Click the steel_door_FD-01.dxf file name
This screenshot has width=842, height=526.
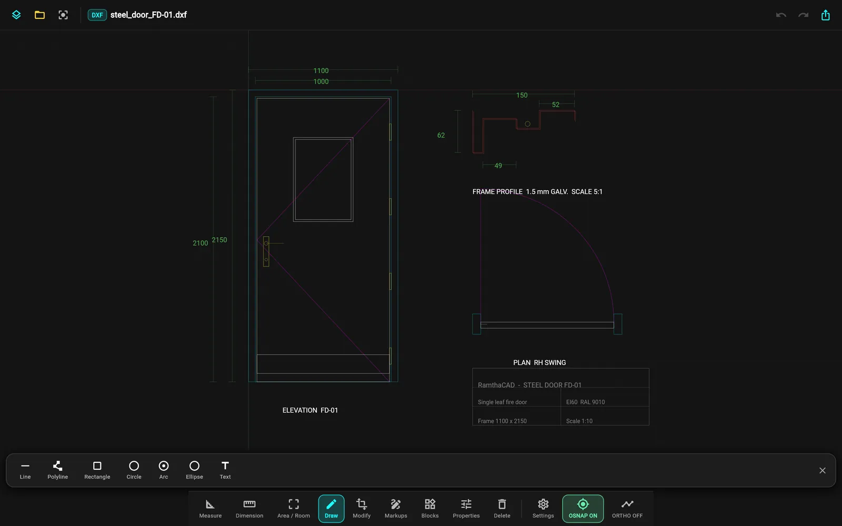(x=148, y=15)
